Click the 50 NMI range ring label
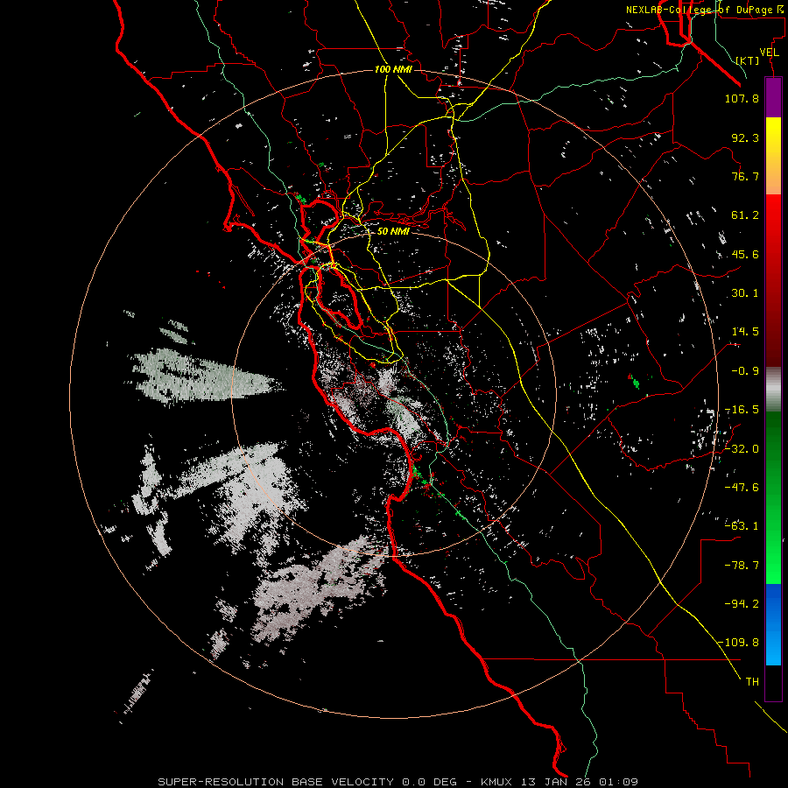 [393, 231]
